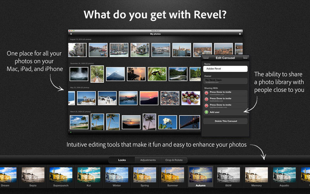
Task: Open the tropical beach with clouds photo
Action: click(x=79, y=122)
